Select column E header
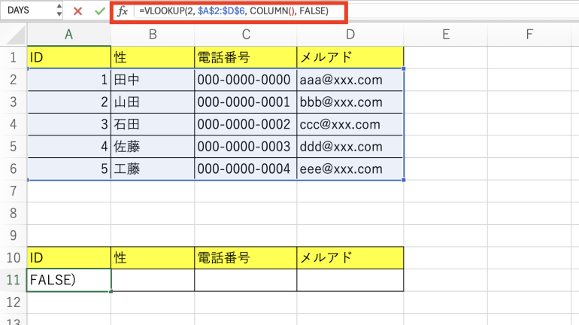The width and height of the screenshot is (579, 325). (x=446, y=35)
